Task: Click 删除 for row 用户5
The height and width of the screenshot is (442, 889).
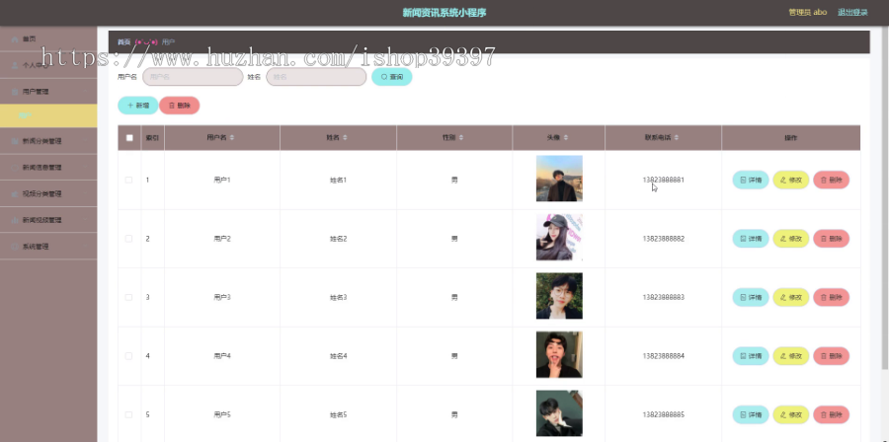Action: pyautogui.click(x=831, y=414)
